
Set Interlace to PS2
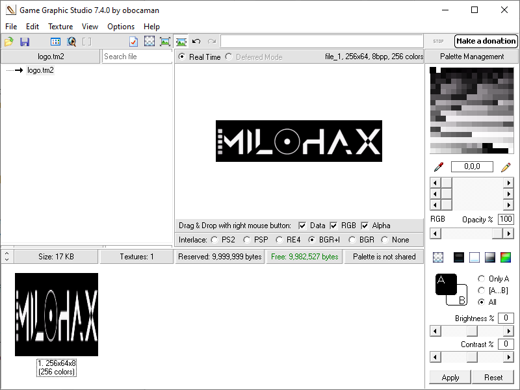[214, 240]
